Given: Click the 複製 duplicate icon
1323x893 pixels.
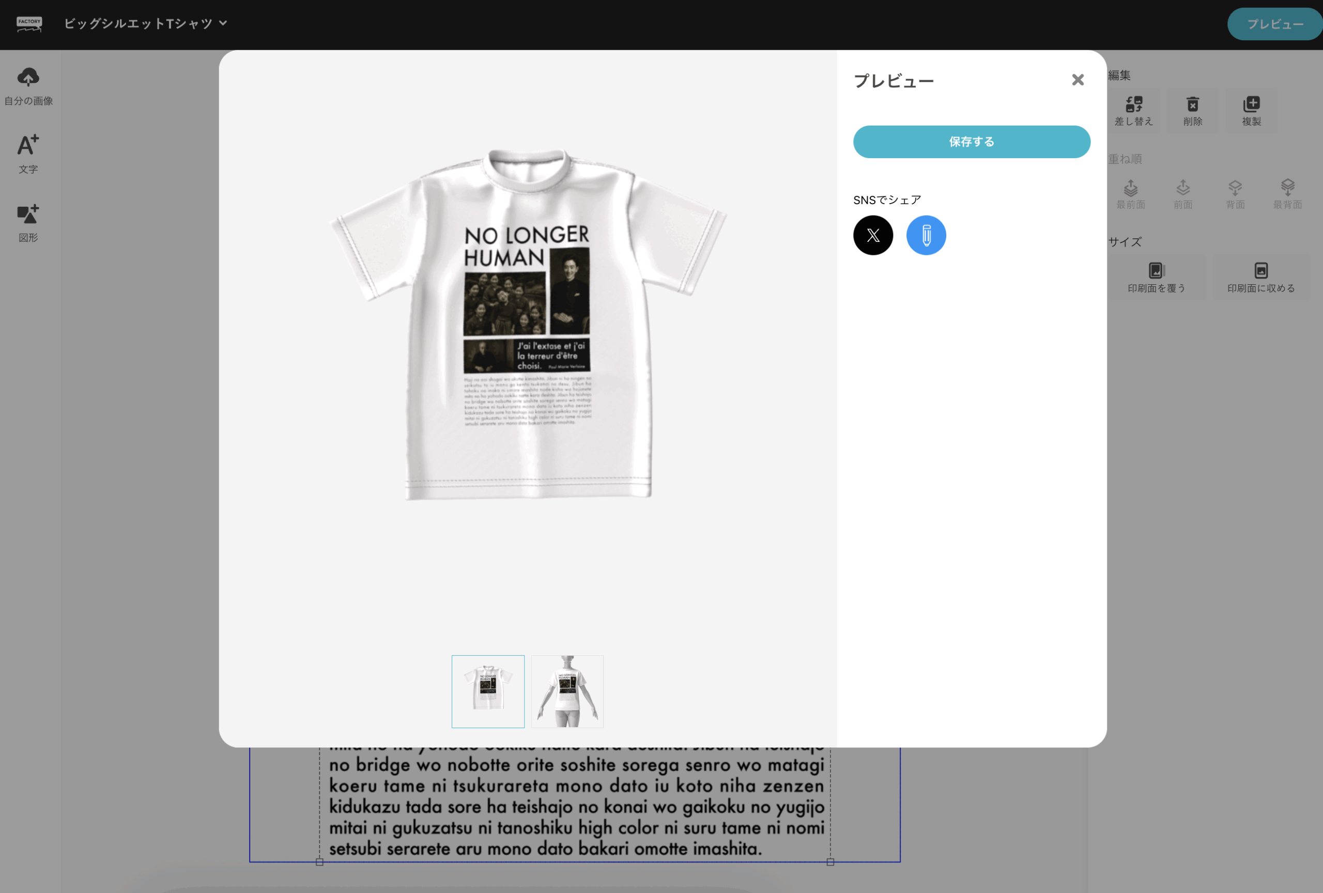Looking at the screenshot, I should (1251, 111).
